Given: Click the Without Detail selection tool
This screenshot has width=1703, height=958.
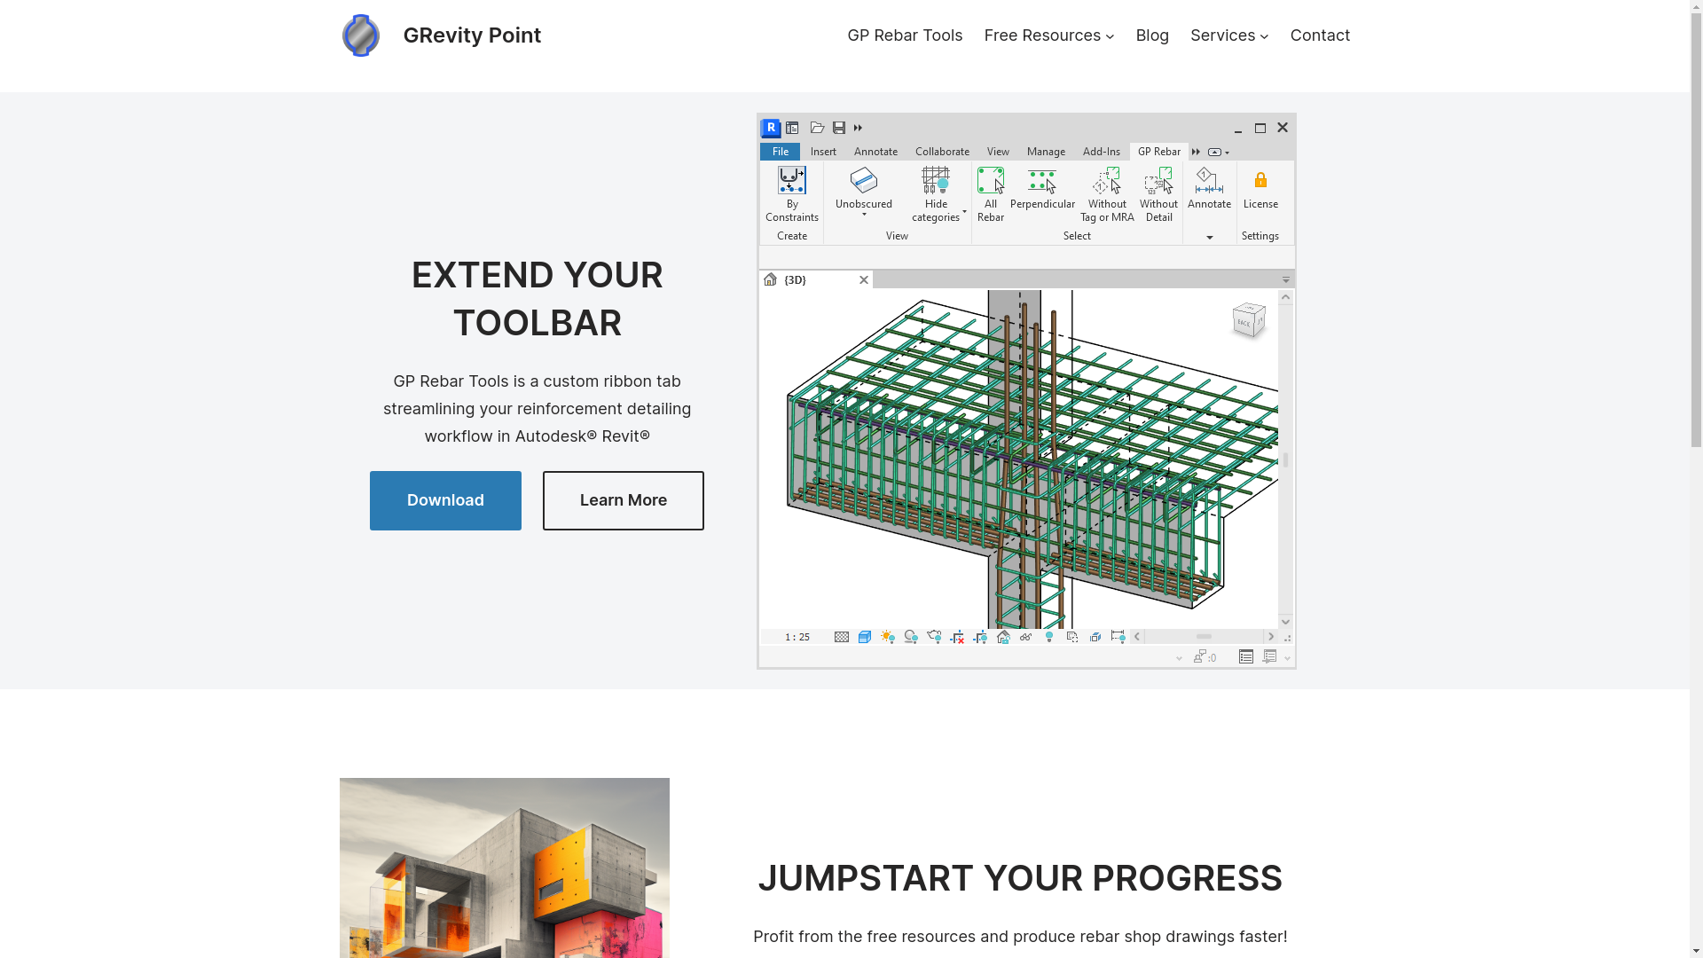Looking at the screenshot, I should coord(1158,195).
